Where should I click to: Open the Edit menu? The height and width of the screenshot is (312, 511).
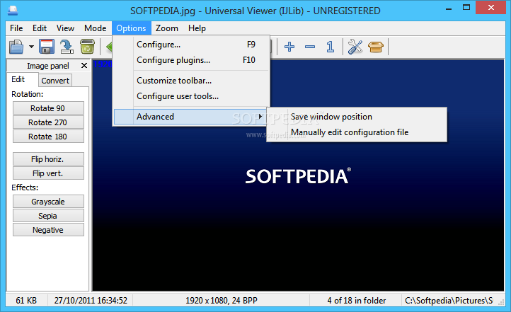coord(40,28)
